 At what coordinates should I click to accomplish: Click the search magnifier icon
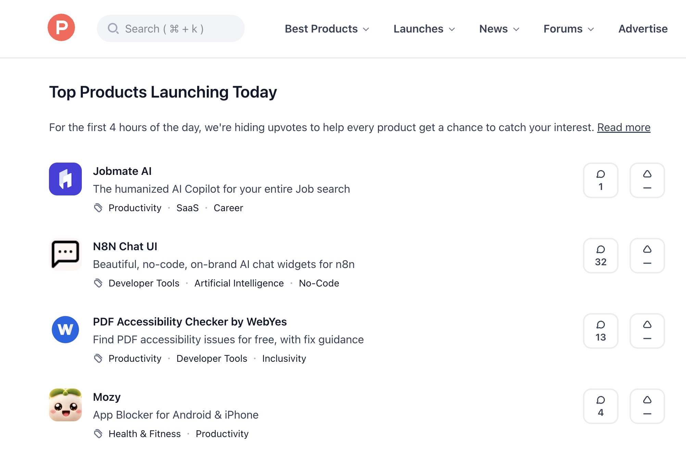coord(113,28)
